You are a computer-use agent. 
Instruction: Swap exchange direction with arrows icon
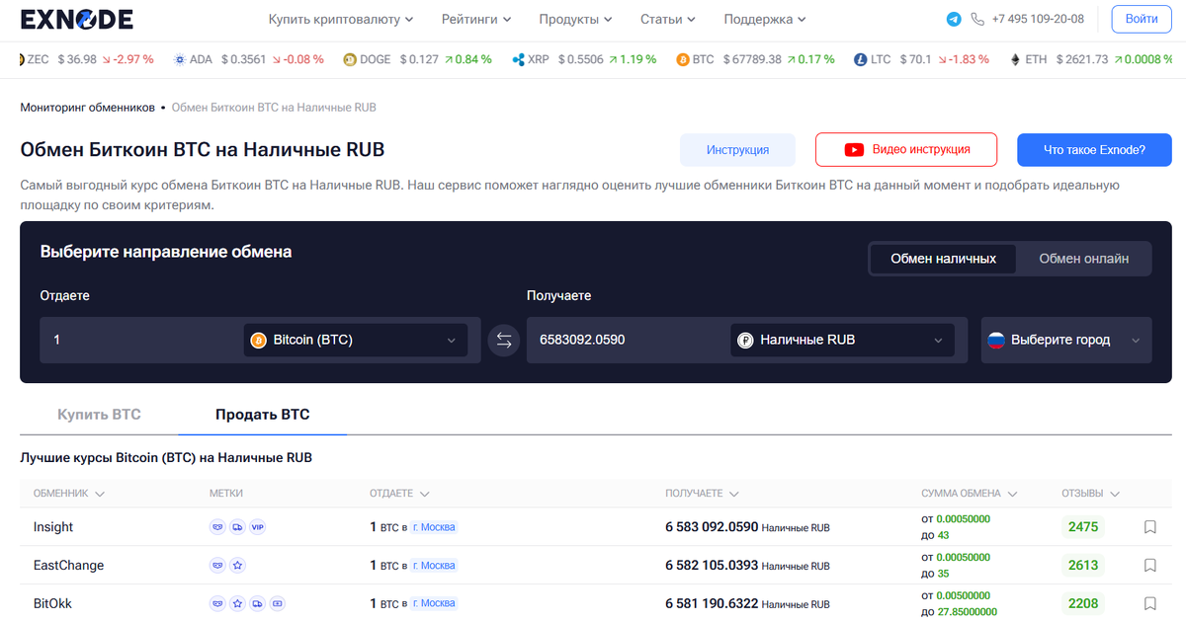coord(504,340)
